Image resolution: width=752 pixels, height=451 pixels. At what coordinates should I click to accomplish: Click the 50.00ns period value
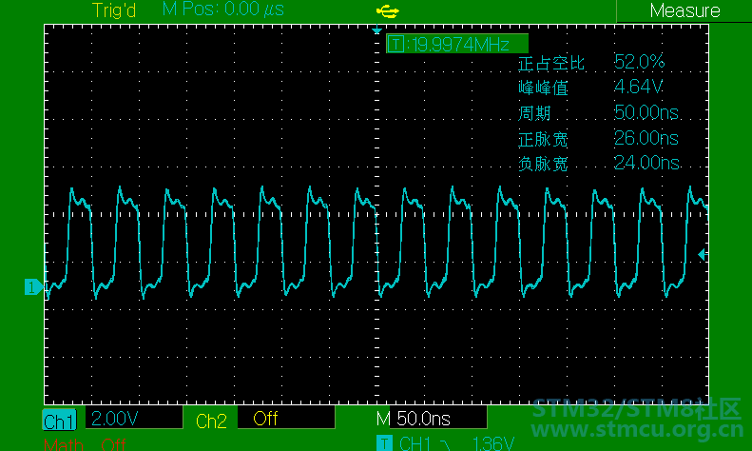coord(646,112)
